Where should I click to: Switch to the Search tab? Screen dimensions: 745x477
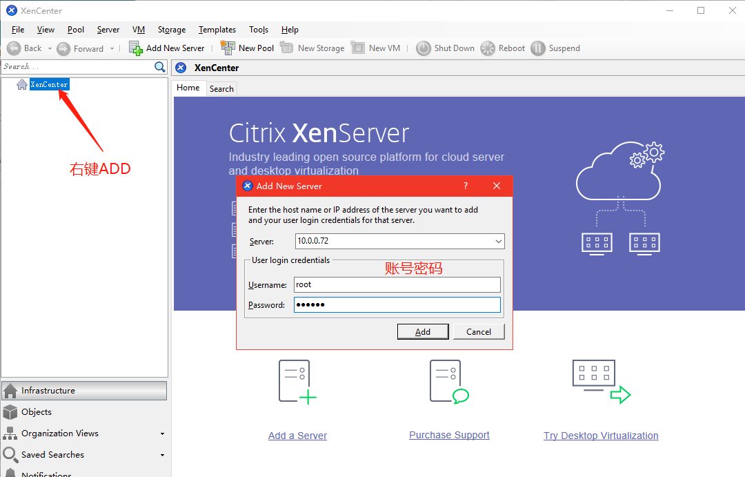[221, 89]
